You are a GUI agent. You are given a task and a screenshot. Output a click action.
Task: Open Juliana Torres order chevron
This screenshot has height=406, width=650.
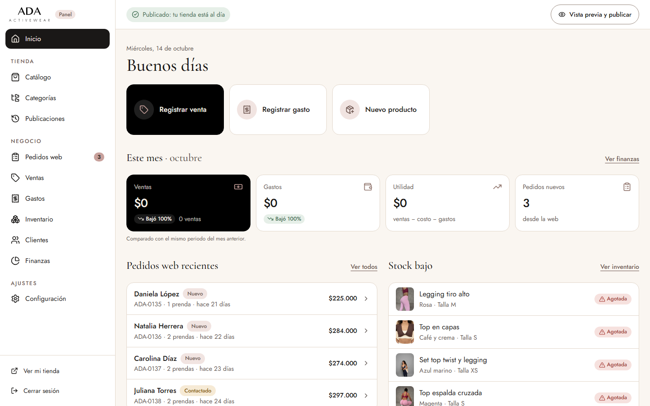[366, 395]
